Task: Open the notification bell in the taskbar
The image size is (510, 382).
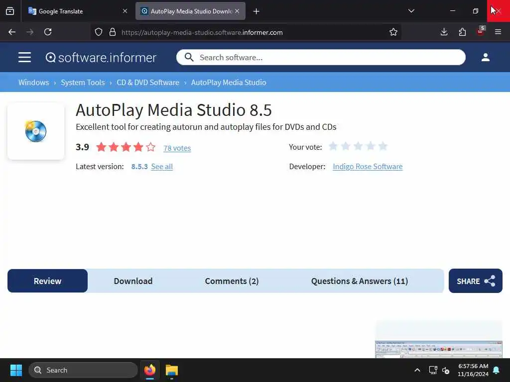Action: click(x=497, y=370)
